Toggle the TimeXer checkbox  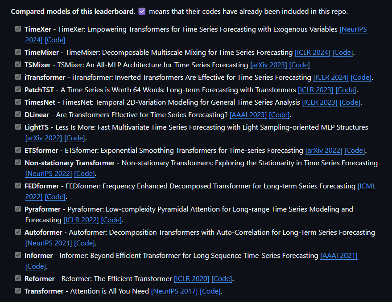[x=18, y=29]
